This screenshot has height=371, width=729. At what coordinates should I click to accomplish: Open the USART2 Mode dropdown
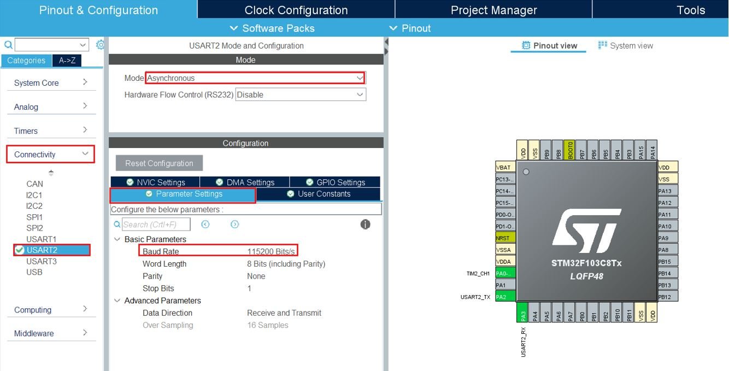click(x=255, y=78)
